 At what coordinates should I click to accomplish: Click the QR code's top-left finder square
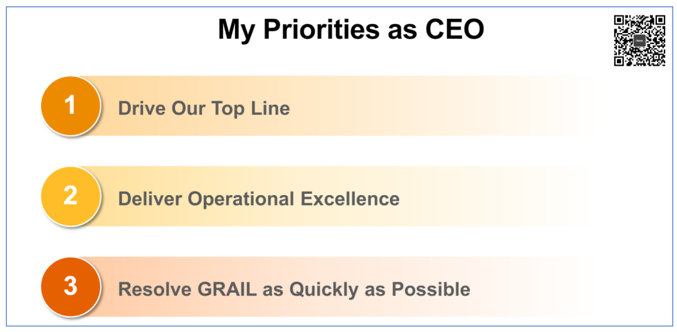[620, 21]
